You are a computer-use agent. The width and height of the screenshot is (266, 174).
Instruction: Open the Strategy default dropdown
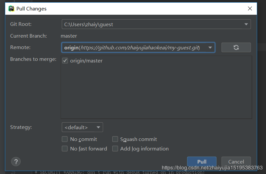pos(82,127)
